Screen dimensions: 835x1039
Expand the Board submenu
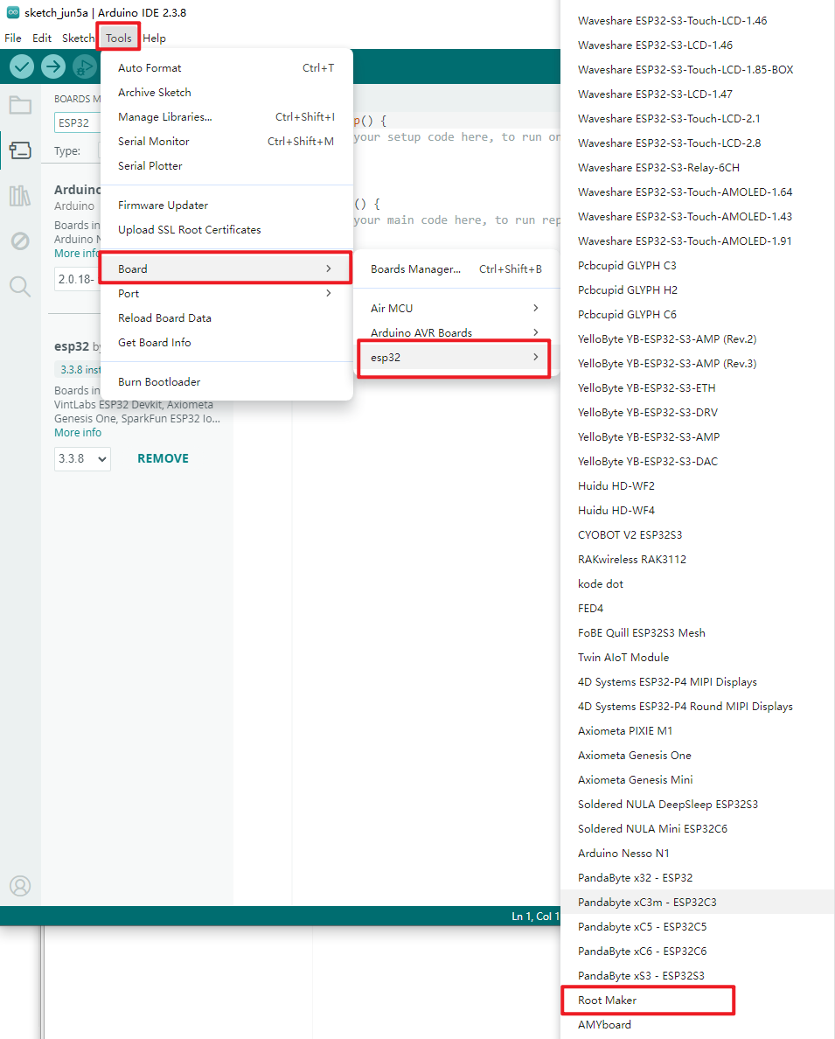click(226, 268)
